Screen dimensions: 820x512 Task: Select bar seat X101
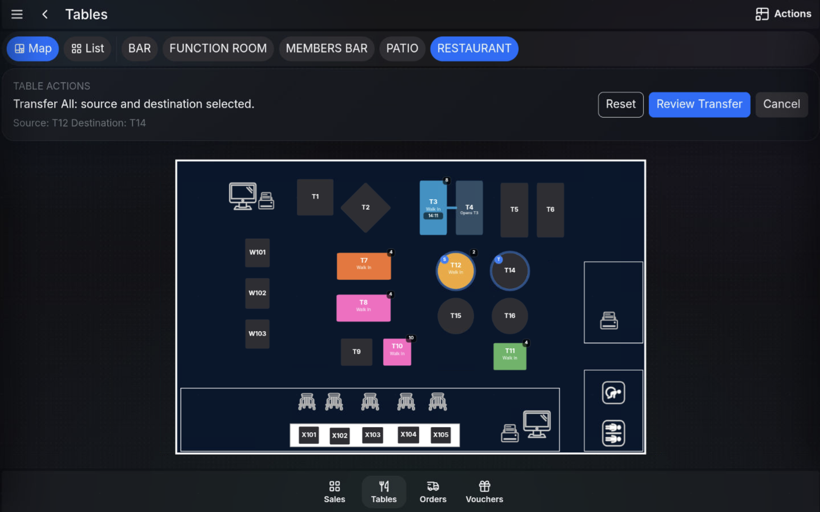coord(309,435)
